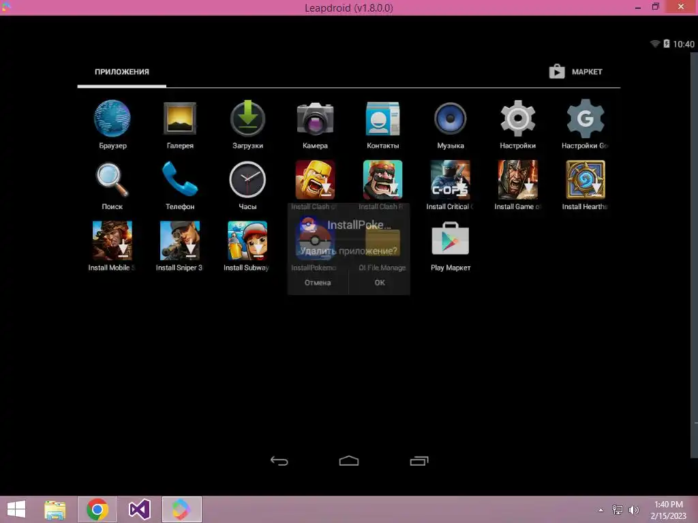698x523 pixels.
Task: Open the Play Маркет app
Action: [x=451, y=239]
